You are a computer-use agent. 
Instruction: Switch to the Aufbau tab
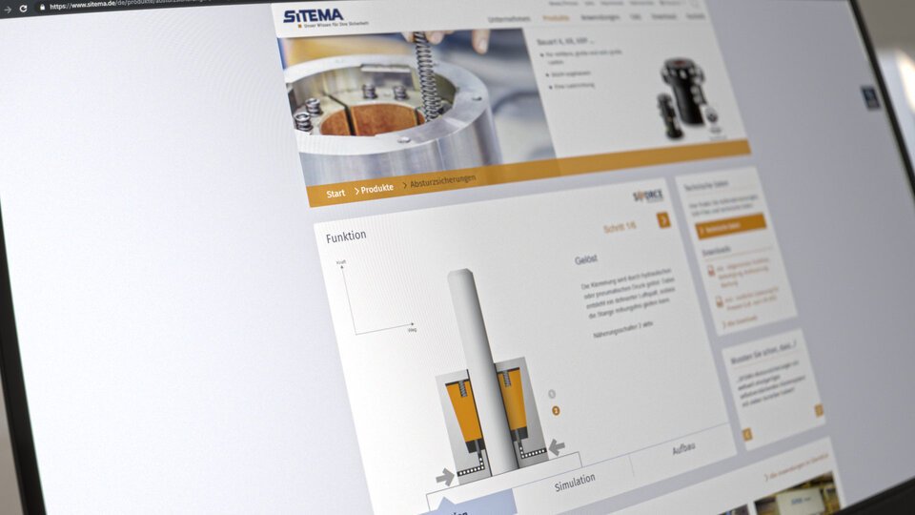pos(683,447)
